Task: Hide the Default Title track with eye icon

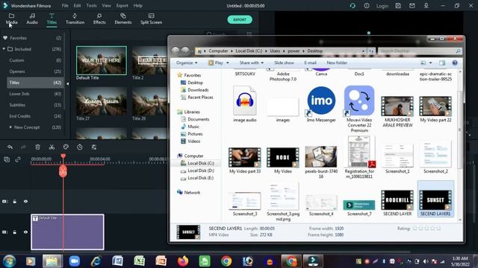Action: (25, 232)
